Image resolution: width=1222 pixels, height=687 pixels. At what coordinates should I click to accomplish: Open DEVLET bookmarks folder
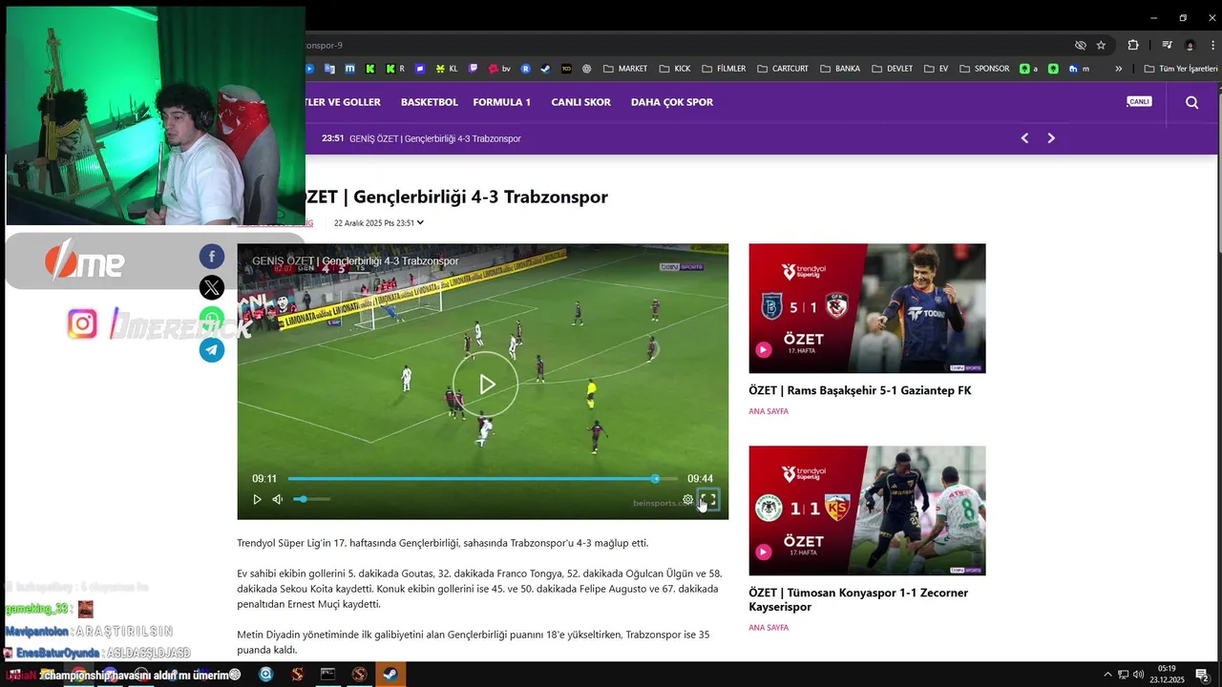[x=892, y=69]
